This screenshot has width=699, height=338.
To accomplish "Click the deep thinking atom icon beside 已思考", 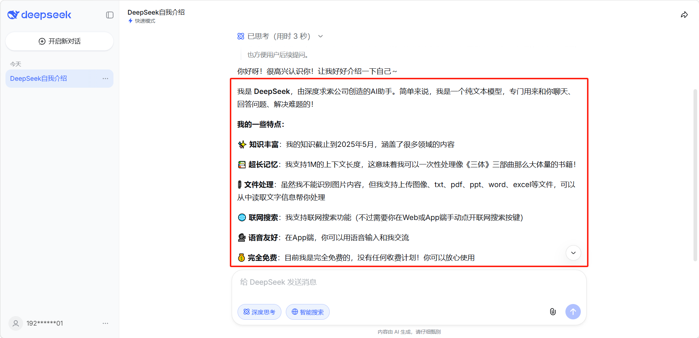I will click(x=241, y=36).
